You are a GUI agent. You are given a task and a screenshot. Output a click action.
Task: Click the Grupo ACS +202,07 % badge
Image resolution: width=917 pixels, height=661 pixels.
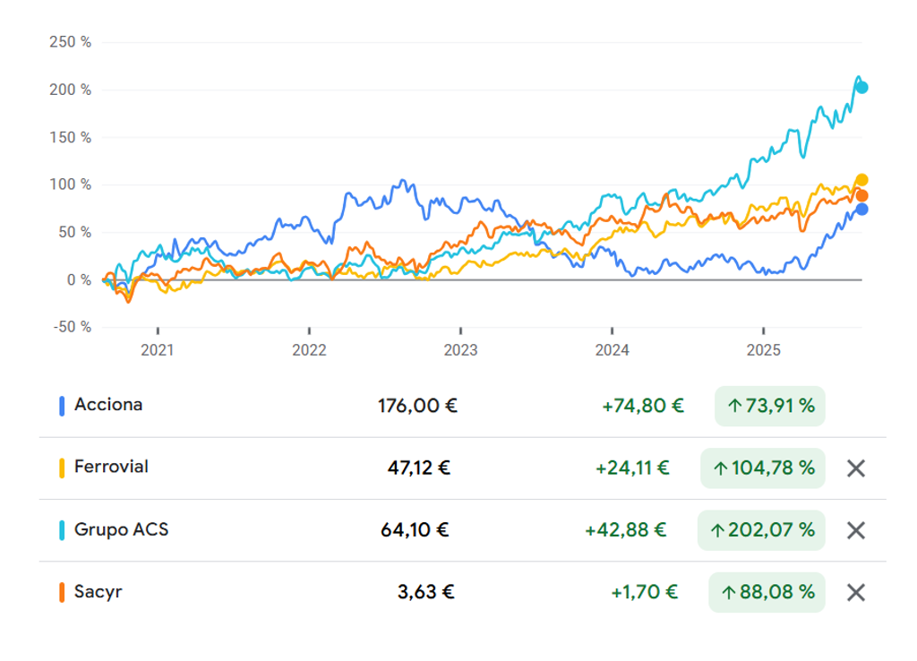(761, 530)
